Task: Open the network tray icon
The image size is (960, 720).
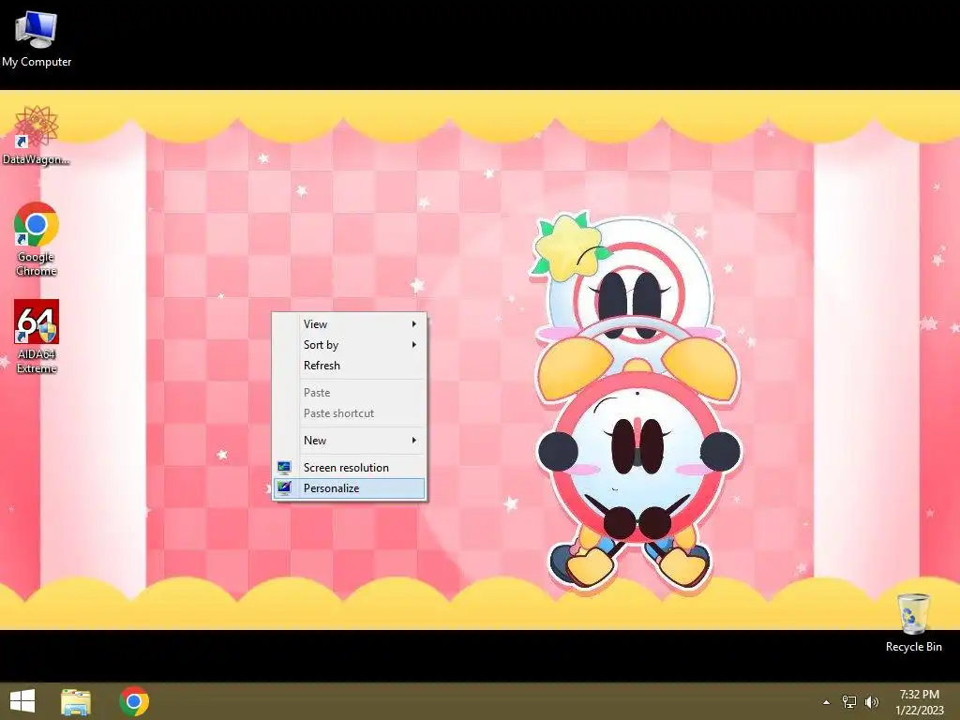Action: (849, 701)
